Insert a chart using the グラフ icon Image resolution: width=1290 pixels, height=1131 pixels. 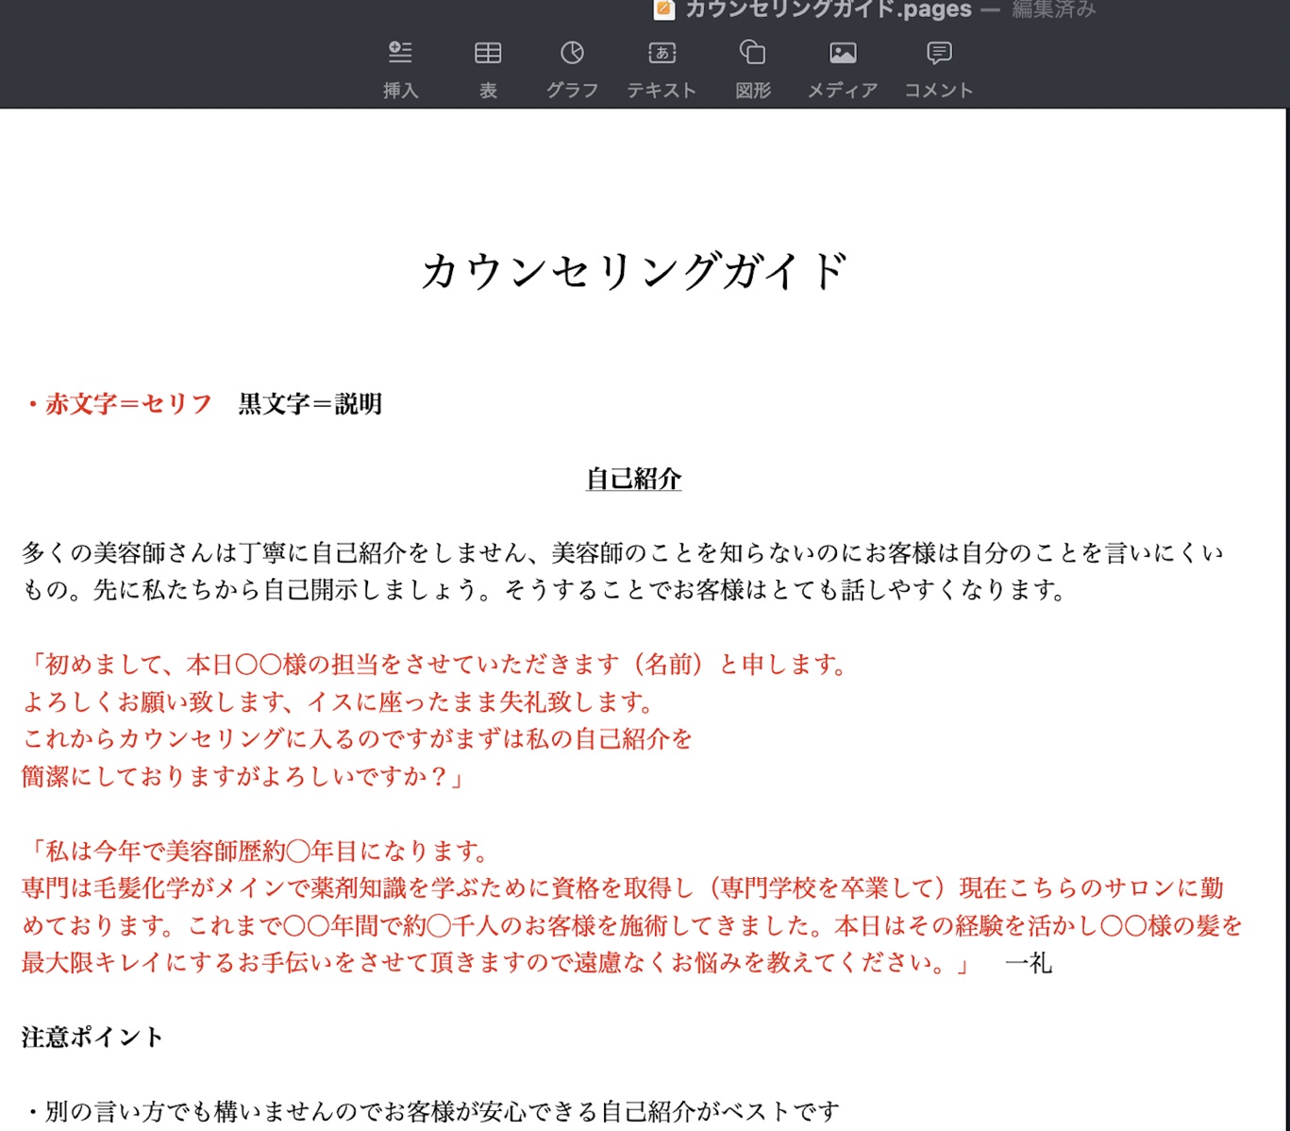coord(572,69)
